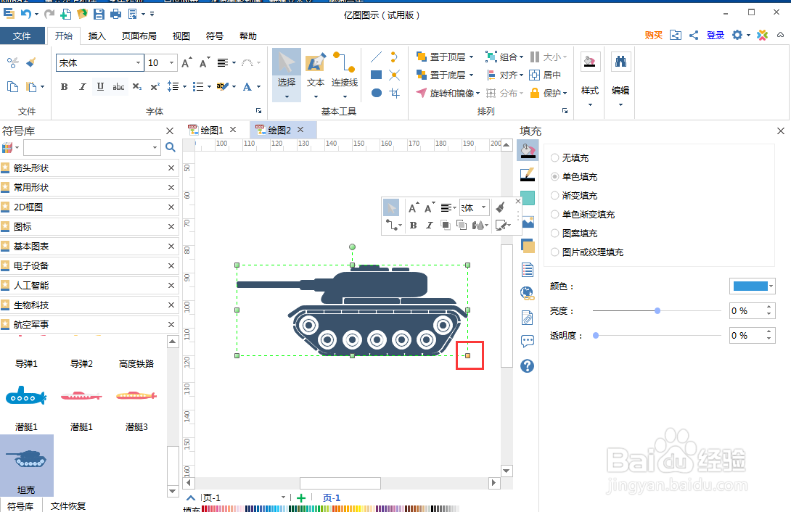791x512 pixels.
Task: Open the fill color dropdown
Action: point(771,286)
